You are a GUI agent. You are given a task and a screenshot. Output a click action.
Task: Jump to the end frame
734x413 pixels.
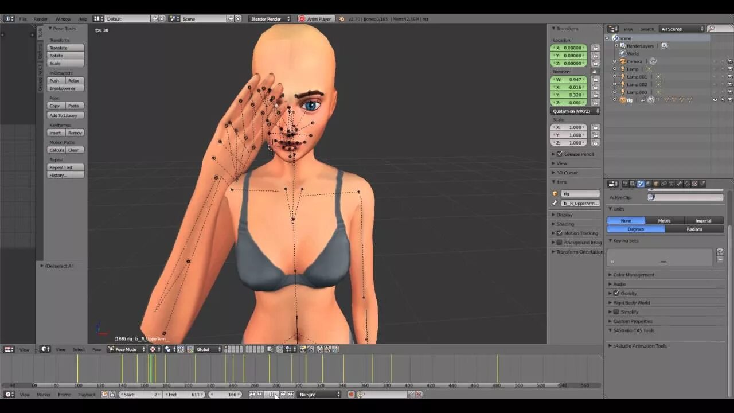tap(291, 395)
